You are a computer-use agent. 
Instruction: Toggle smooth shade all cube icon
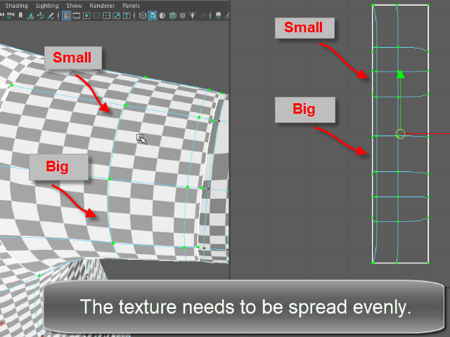tap(153, 15)
